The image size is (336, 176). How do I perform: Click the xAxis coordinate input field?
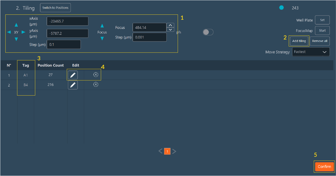(x=67, y=21)
